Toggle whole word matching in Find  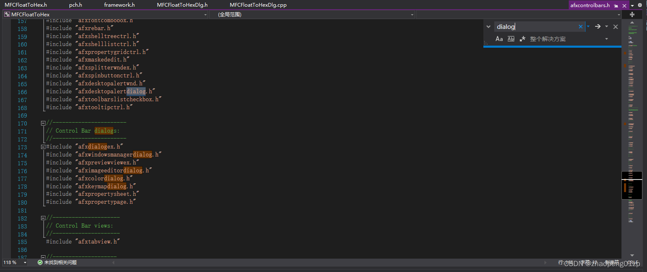pyautogui.click(x=511, y=38)
